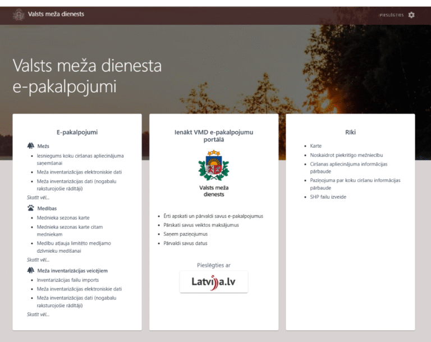Click the Valsts meža dienests header title
The image size is (431, 342).
click(x=56, y=14)
